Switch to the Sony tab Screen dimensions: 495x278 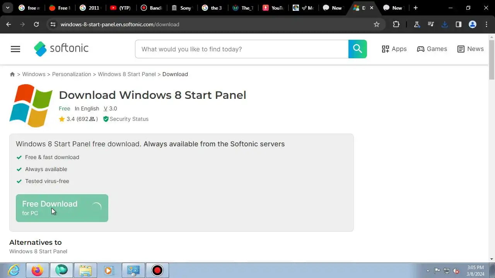pyautogui.click(x=182, y=8)
